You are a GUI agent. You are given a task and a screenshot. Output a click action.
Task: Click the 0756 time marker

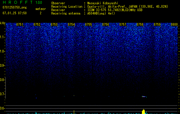point(106,25)
